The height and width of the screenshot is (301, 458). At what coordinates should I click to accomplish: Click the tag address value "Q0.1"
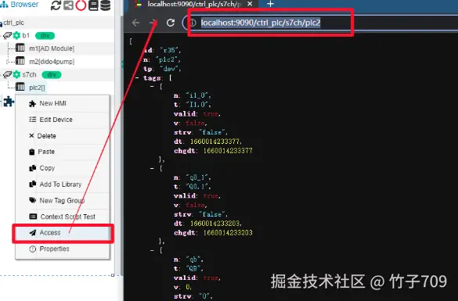197,186
